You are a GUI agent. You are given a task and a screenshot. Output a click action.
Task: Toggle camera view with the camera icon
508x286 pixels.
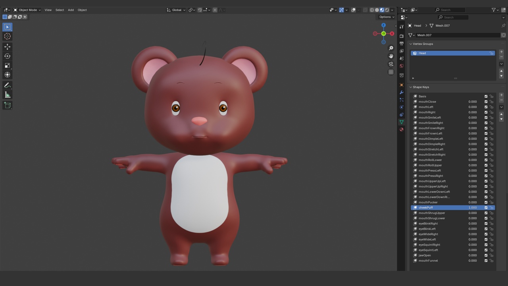391,64
